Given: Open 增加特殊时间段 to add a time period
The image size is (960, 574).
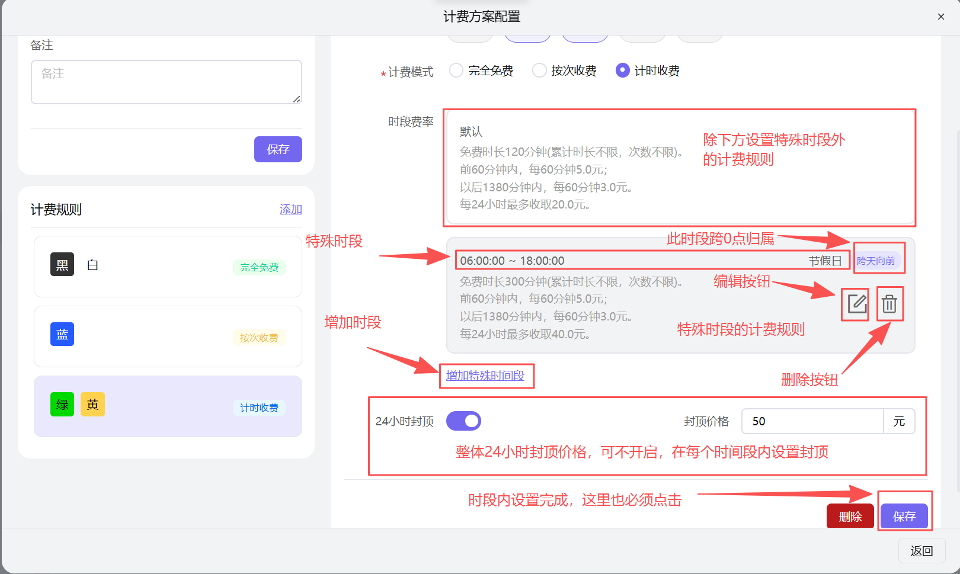Looking at the screenshot, I should click(x=487, y=376).
